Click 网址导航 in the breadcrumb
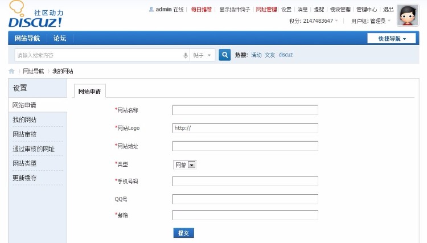The width and height of the screenshot is (427, 243). [x=33, y=71]
